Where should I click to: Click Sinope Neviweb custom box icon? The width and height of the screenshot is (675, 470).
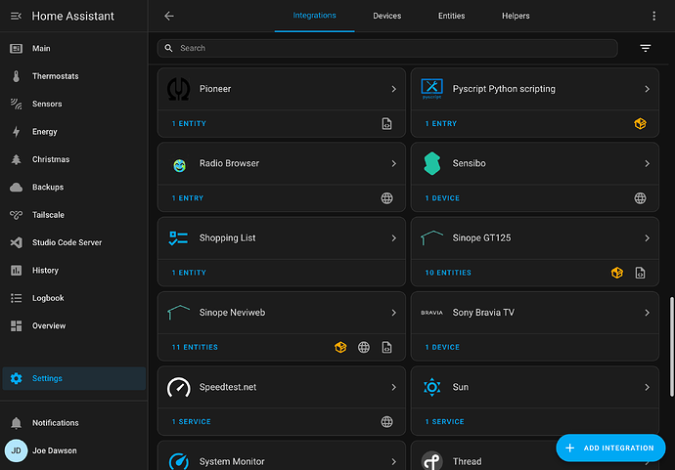pos(340,347)
